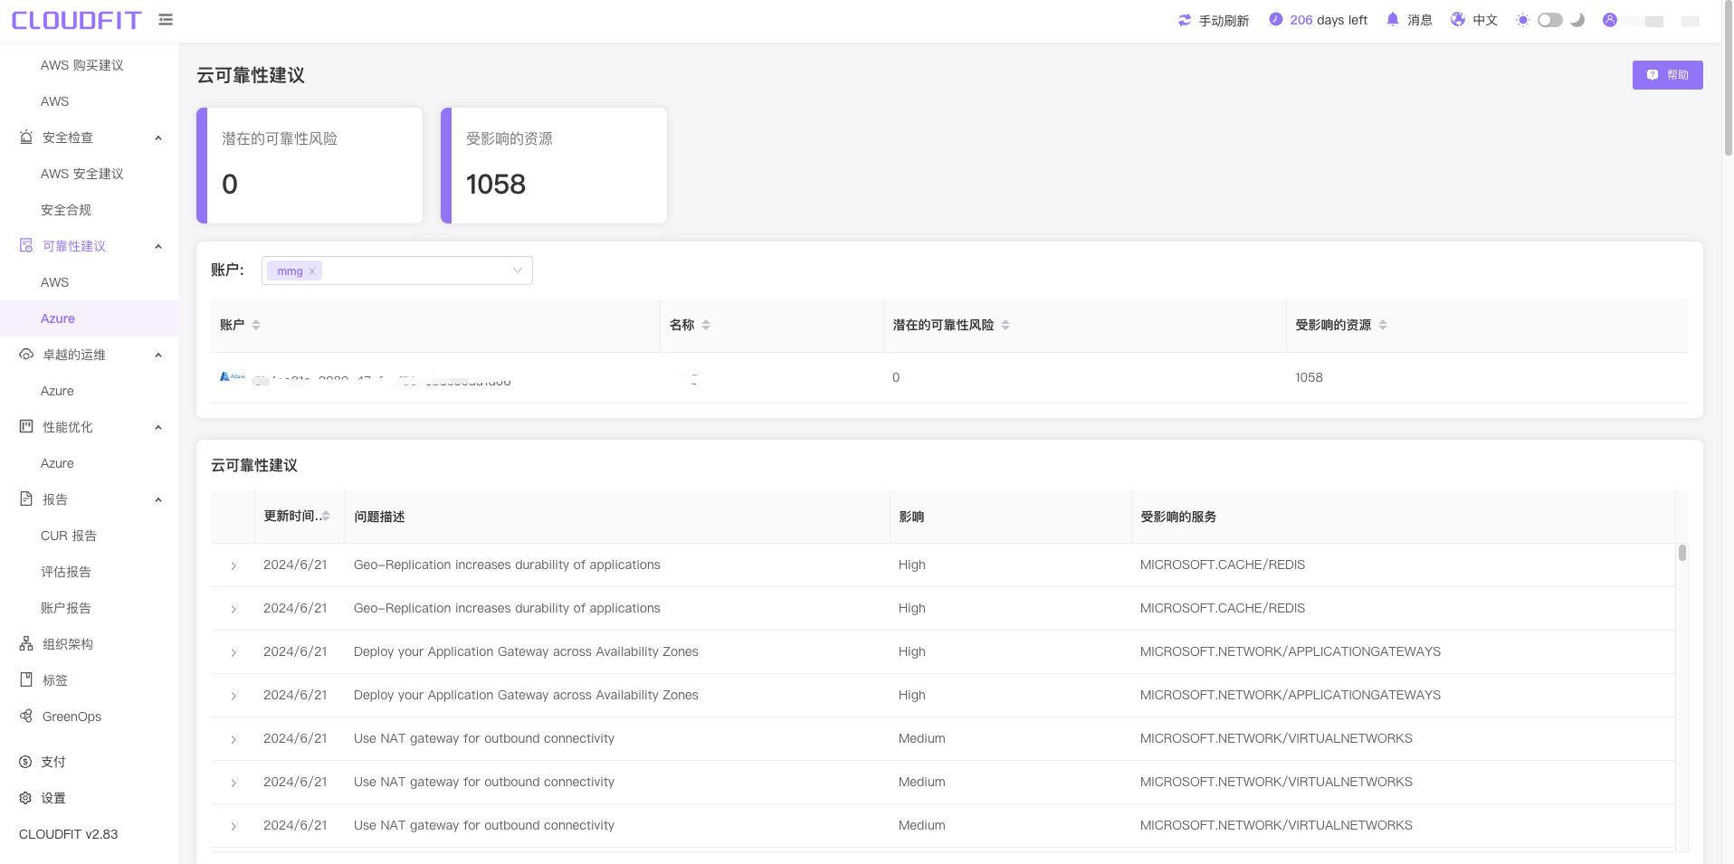Screen dimensions: 1734x864
Task: Click the sun light-mode icon
Action: [1523, 20]
